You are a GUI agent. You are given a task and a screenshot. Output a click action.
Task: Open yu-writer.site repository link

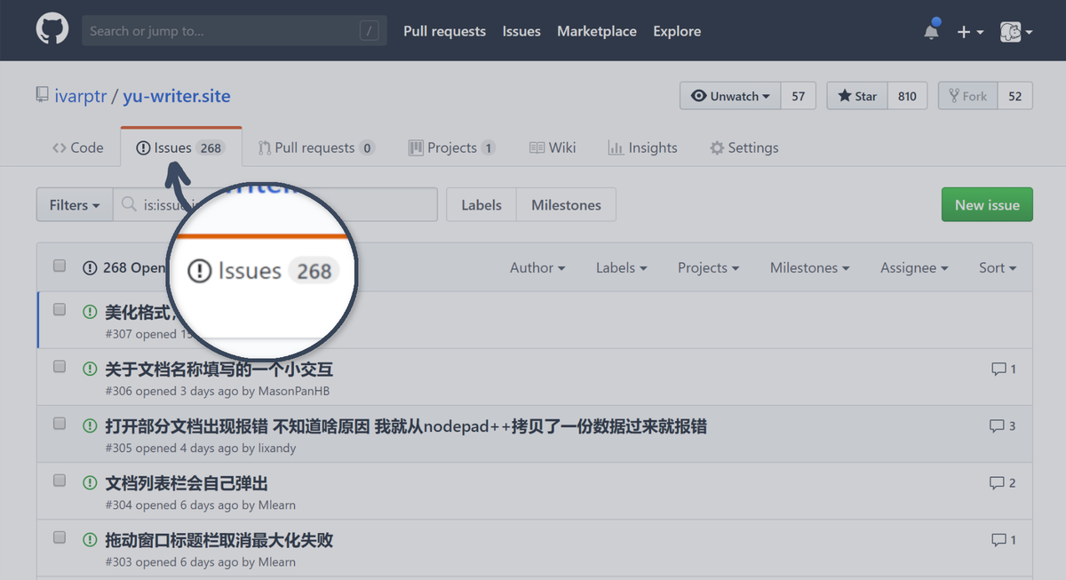177,96
